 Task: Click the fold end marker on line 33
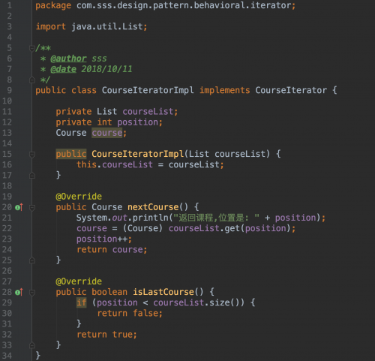32,345
